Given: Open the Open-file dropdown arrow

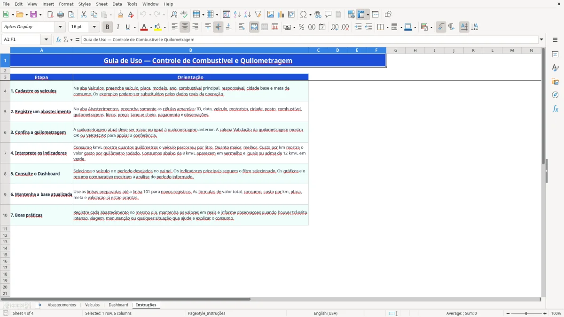Looking at the screenshot, I should (x=26, y=15).
